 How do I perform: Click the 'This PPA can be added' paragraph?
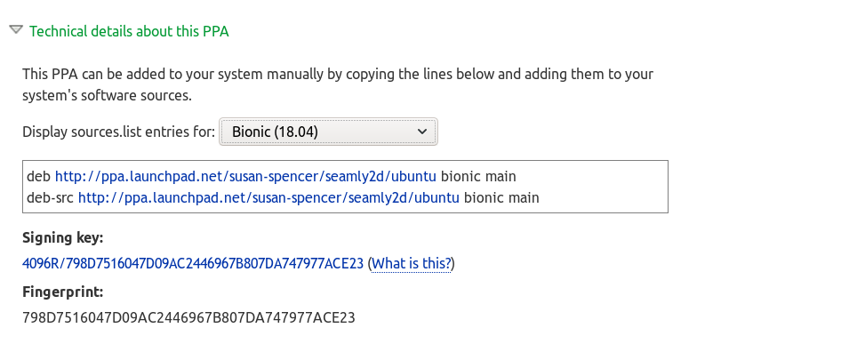click(x=338, y=84)
